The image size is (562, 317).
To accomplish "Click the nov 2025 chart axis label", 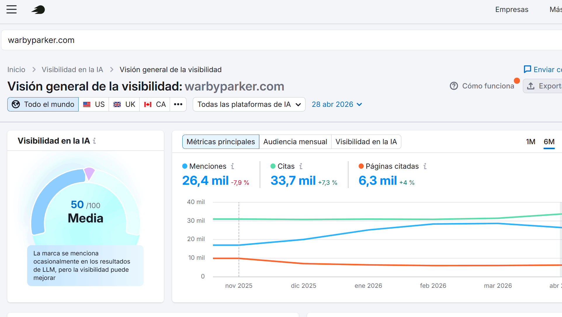I will point(239,286).
